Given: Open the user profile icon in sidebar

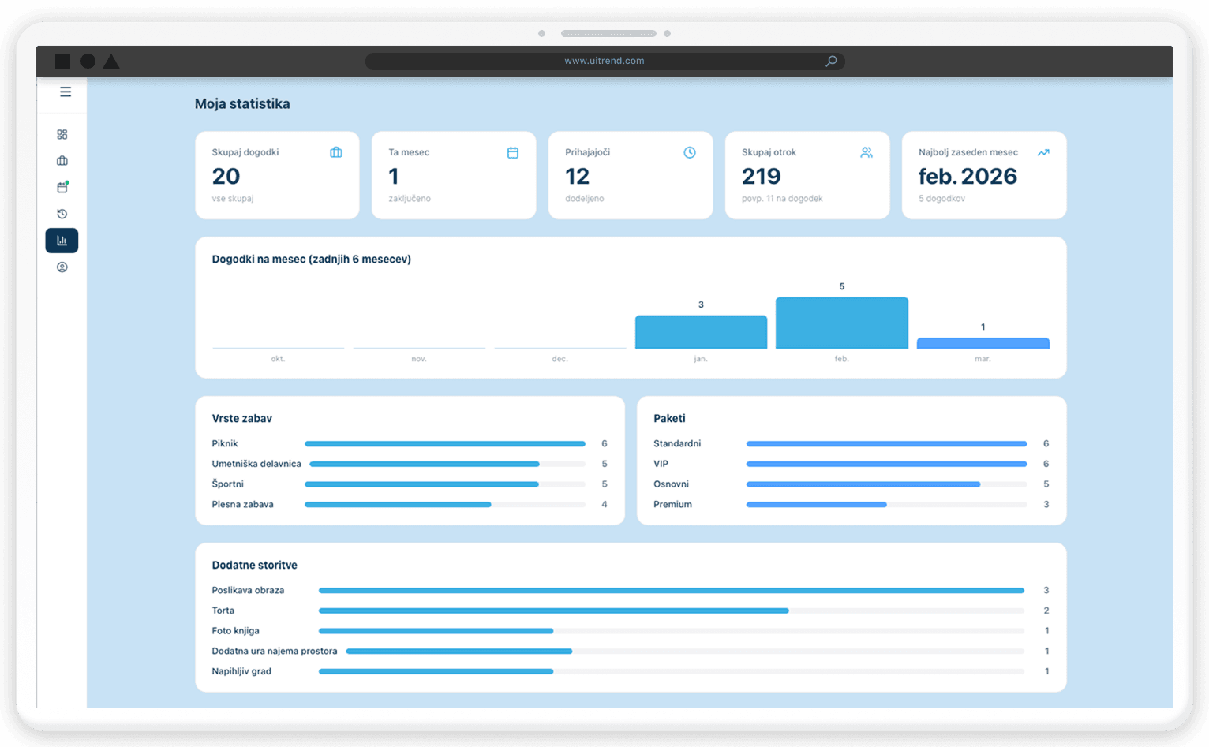Looking at the screenshot, I should click(62, 267).
